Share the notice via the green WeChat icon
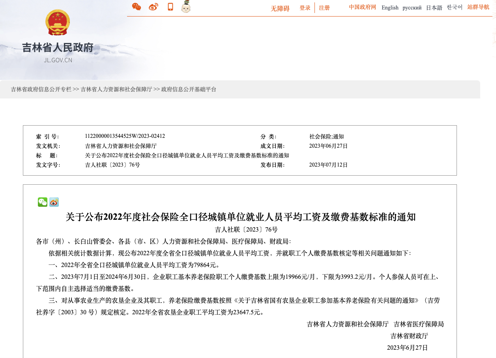The image size is (496, 358). tap(42, 202)
